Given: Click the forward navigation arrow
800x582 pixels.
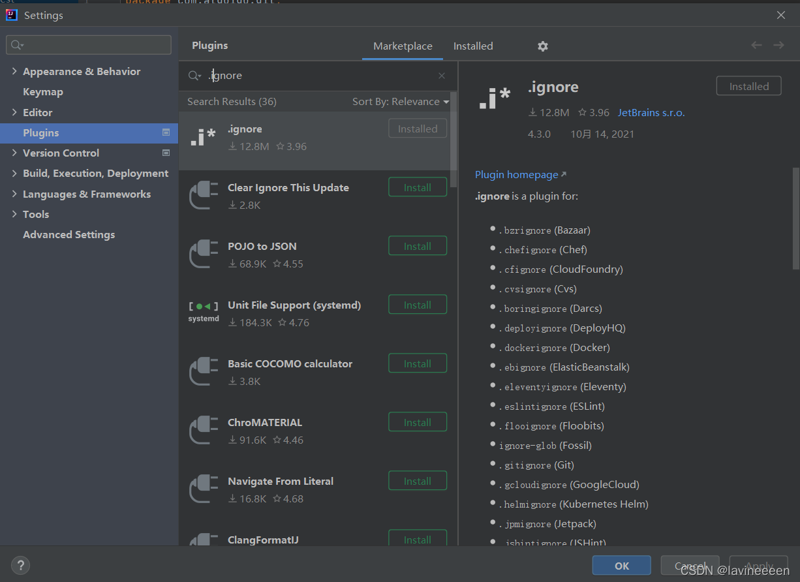Looking at the screenshot, I should tap(778, 45).
